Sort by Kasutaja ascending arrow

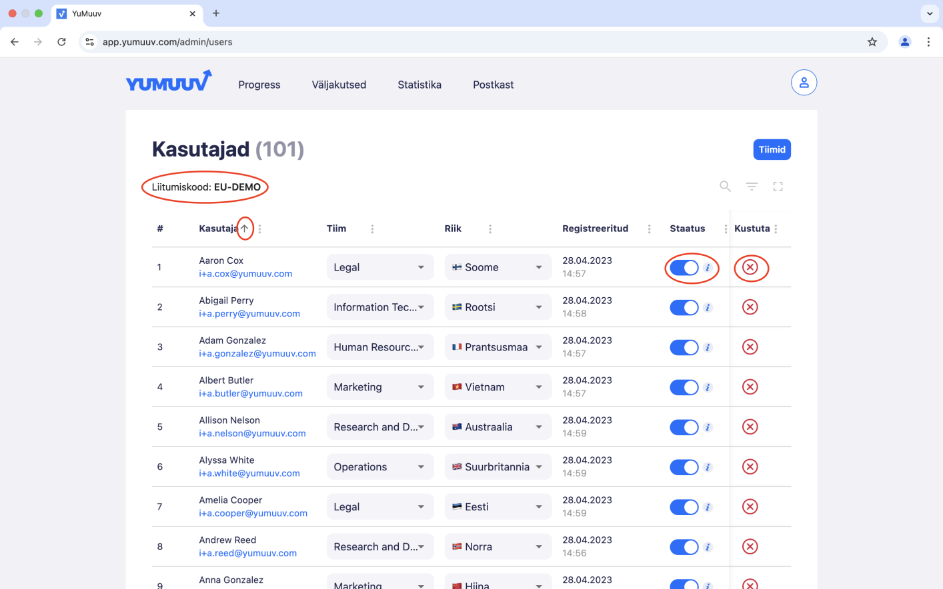[245, 229]
